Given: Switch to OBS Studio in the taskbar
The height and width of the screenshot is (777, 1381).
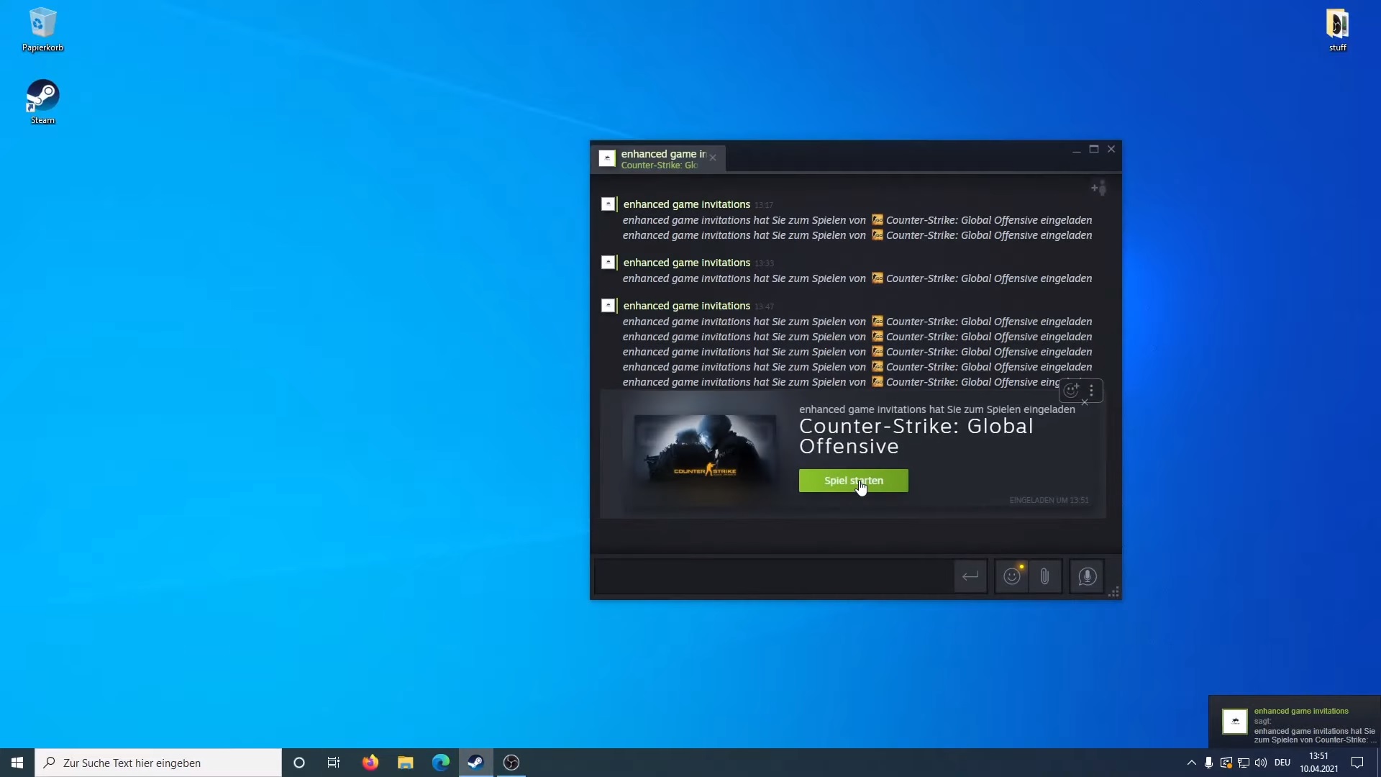Looking at the screenshot, I should pyautogui.click(x=511, y=763).
